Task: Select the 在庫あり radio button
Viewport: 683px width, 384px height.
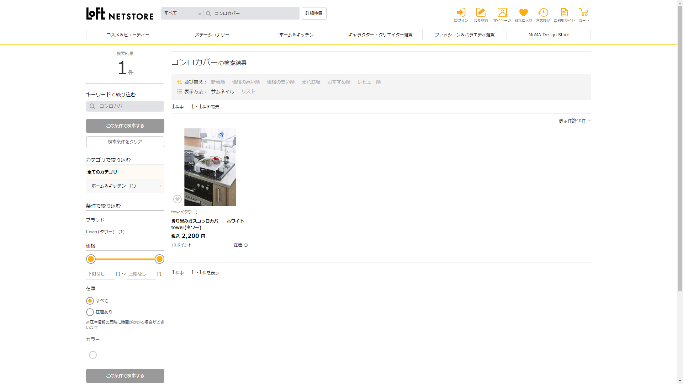Action: pyautogui.click(x=90, y=312)
